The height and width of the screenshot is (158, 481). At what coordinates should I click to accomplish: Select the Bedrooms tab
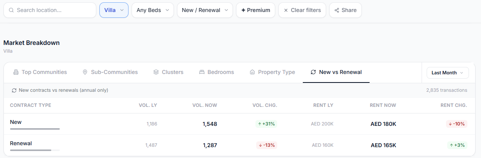pyautogui.click(x=217, y=72)
